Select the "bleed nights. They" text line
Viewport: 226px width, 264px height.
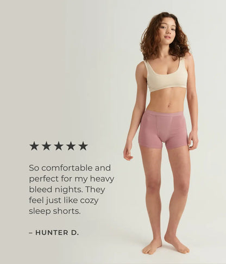(x=67, y=190)
